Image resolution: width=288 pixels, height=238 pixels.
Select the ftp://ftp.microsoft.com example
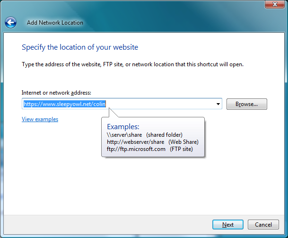coord(136,149)
